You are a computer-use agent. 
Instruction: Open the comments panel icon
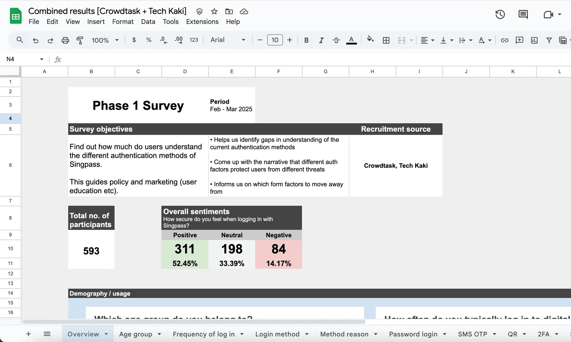coord(523,14)
